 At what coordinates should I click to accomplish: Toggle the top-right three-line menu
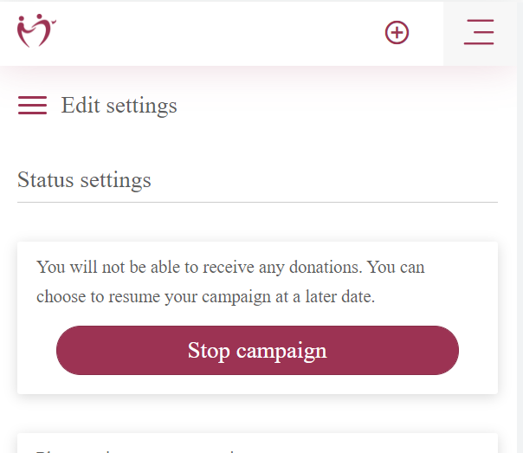click(479, 32)
